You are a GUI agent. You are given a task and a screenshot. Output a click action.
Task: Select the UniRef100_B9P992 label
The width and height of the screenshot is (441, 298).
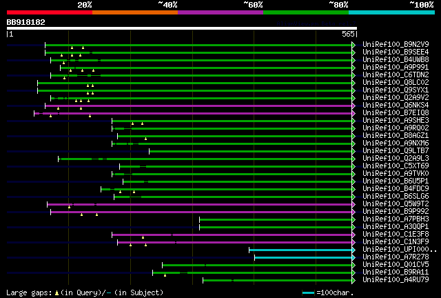(396, 212)
